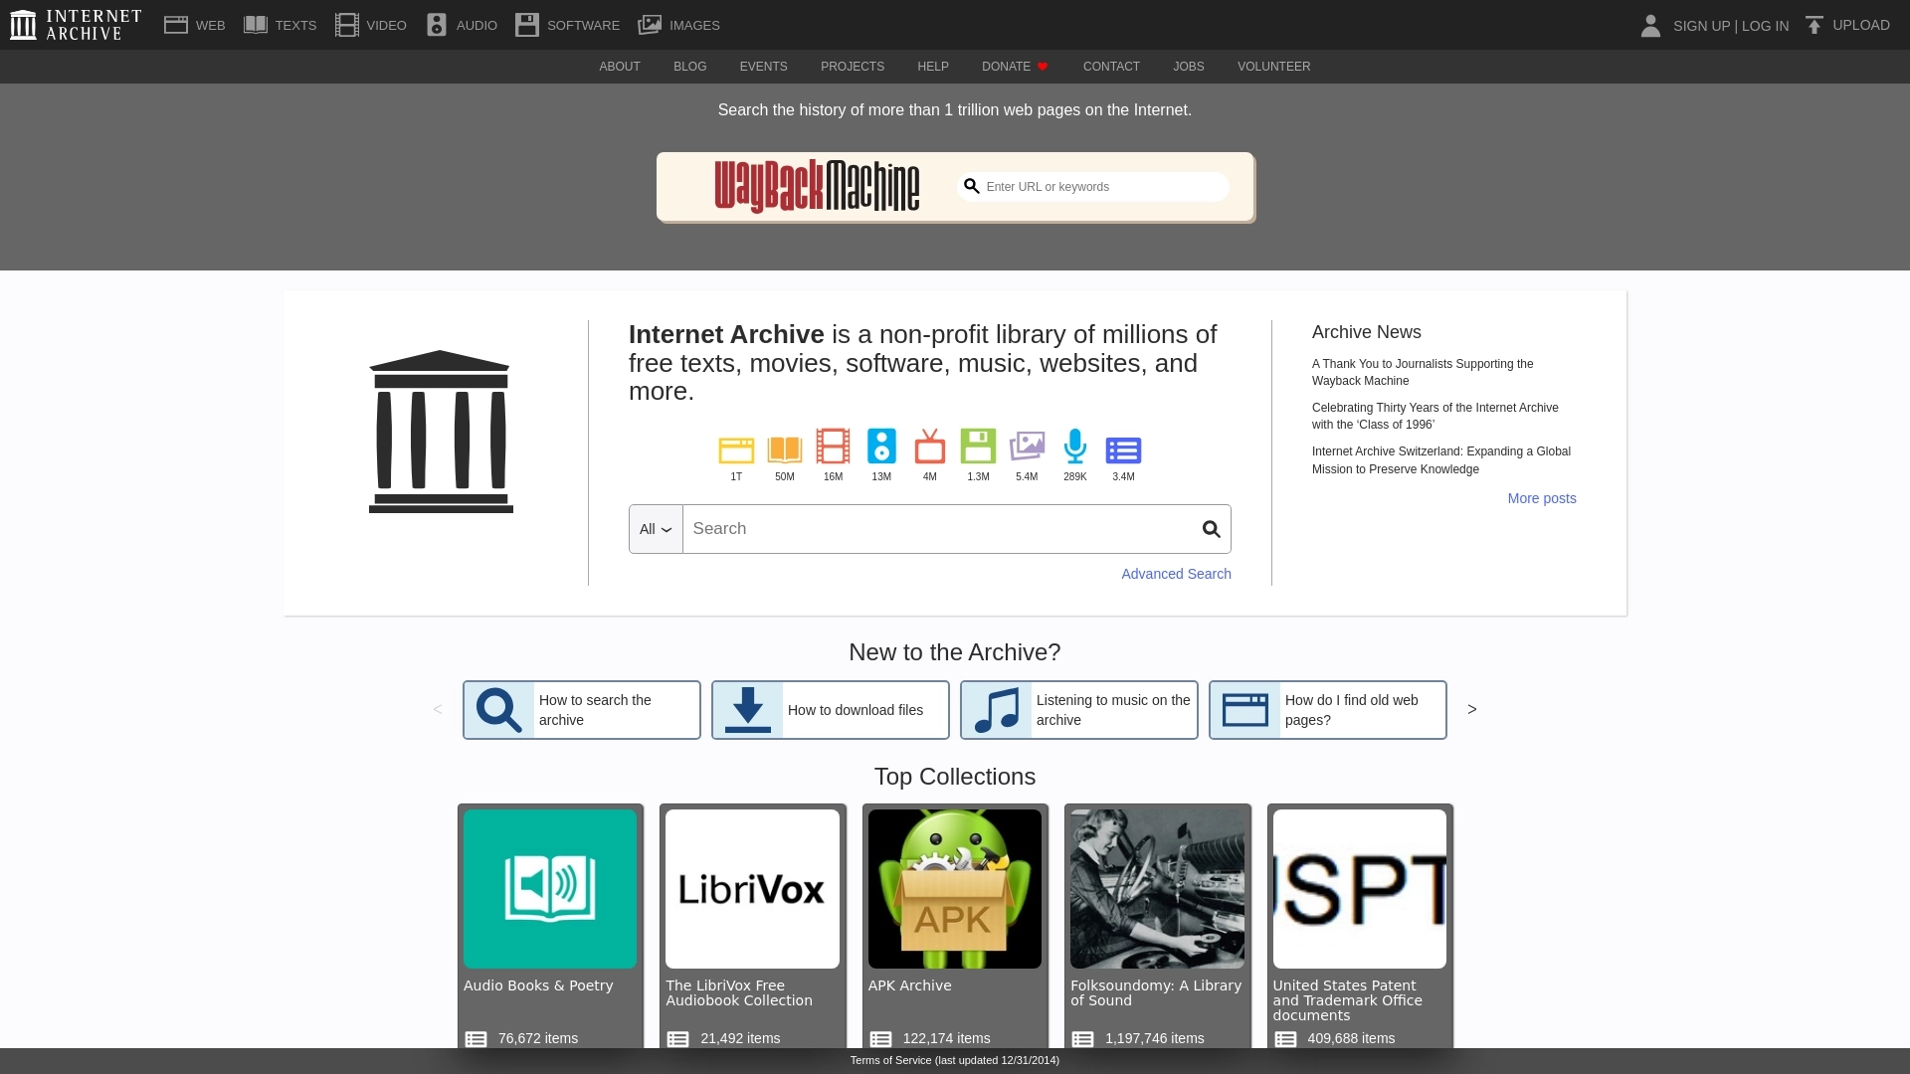Click the images icon labeled 5.4M
Screen dimensions: 1910x1074
1027,447
